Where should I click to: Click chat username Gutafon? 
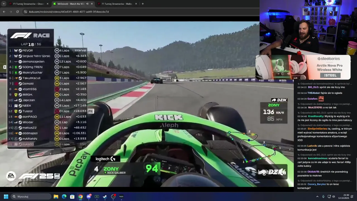point(313,99)
